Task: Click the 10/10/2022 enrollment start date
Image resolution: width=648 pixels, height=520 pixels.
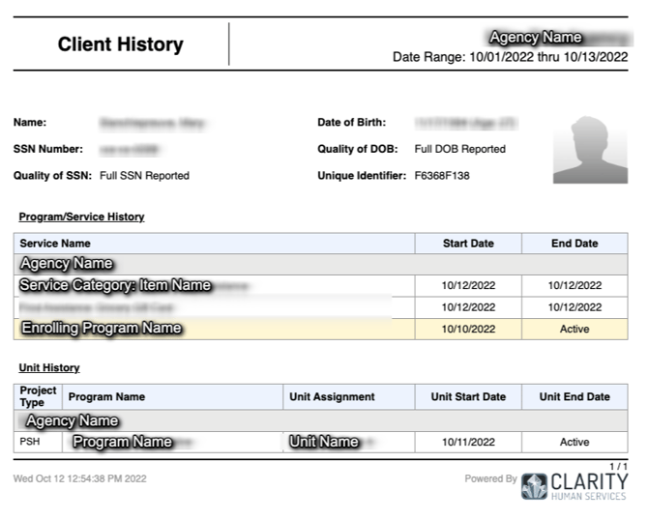Action: tap(468, 329)
